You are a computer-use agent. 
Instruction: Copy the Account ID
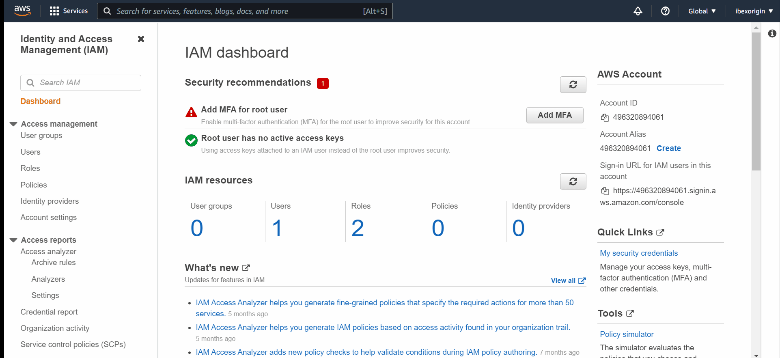tap(605, 118)
